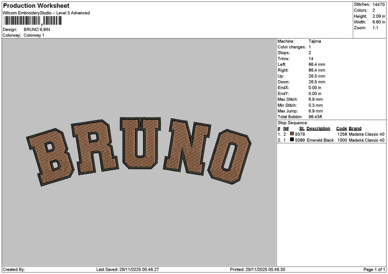
Task: Click the Trims value 14
Action: click(x=311, y=59)
